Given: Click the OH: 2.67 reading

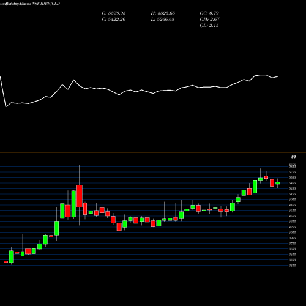Looking at the screenshot, I should point(210,20).
